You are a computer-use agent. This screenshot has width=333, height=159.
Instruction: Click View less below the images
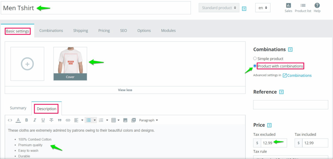coord(125,90)
